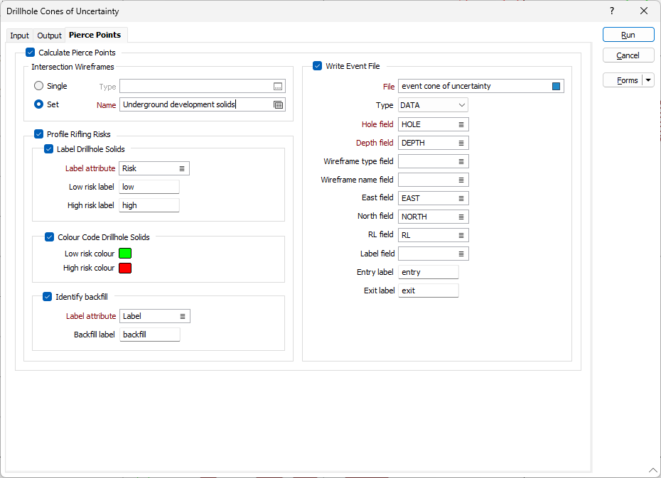The width and height of the screenshot is (661, 478).
Task: Open list icon for Risk label attribute
Action: point(181,168)
